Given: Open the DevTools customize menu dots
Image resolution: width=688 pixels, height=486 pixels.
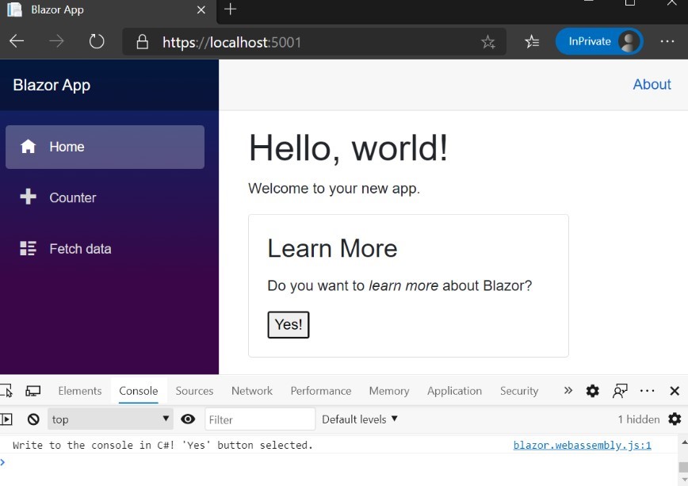Looking at the screenshot, I should coord(648,391).
